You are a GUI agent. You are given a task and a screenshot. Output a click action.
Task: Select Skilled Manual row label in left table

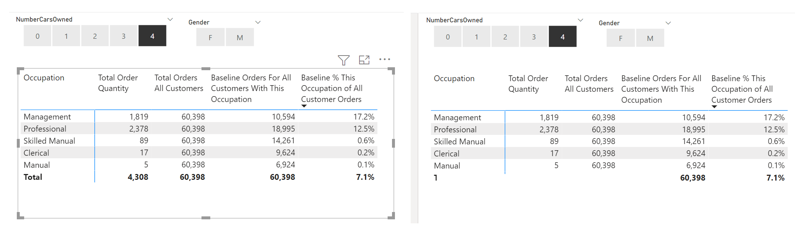pos(49,141)
